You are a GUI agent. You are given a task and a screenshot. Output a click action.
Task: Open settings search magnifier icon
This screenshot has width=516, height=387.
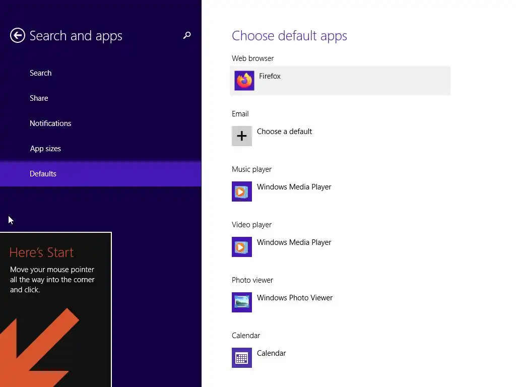click(187, 35)
